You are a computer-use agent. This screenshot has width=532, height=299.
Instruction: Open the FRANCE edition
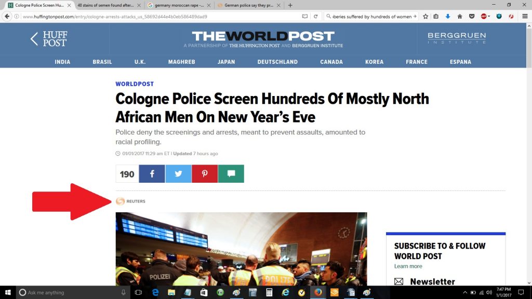(x=417, y=62)
